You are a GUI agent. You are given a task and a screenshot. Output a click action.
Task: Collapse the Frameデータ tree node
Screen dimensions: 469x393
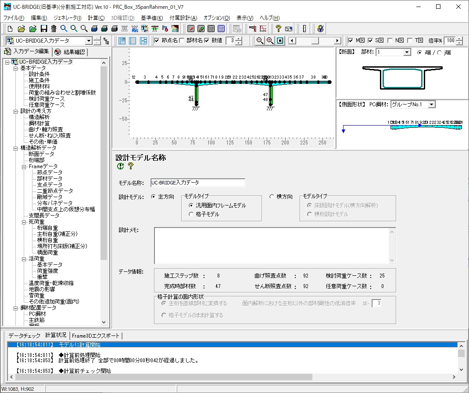[24, 167]
